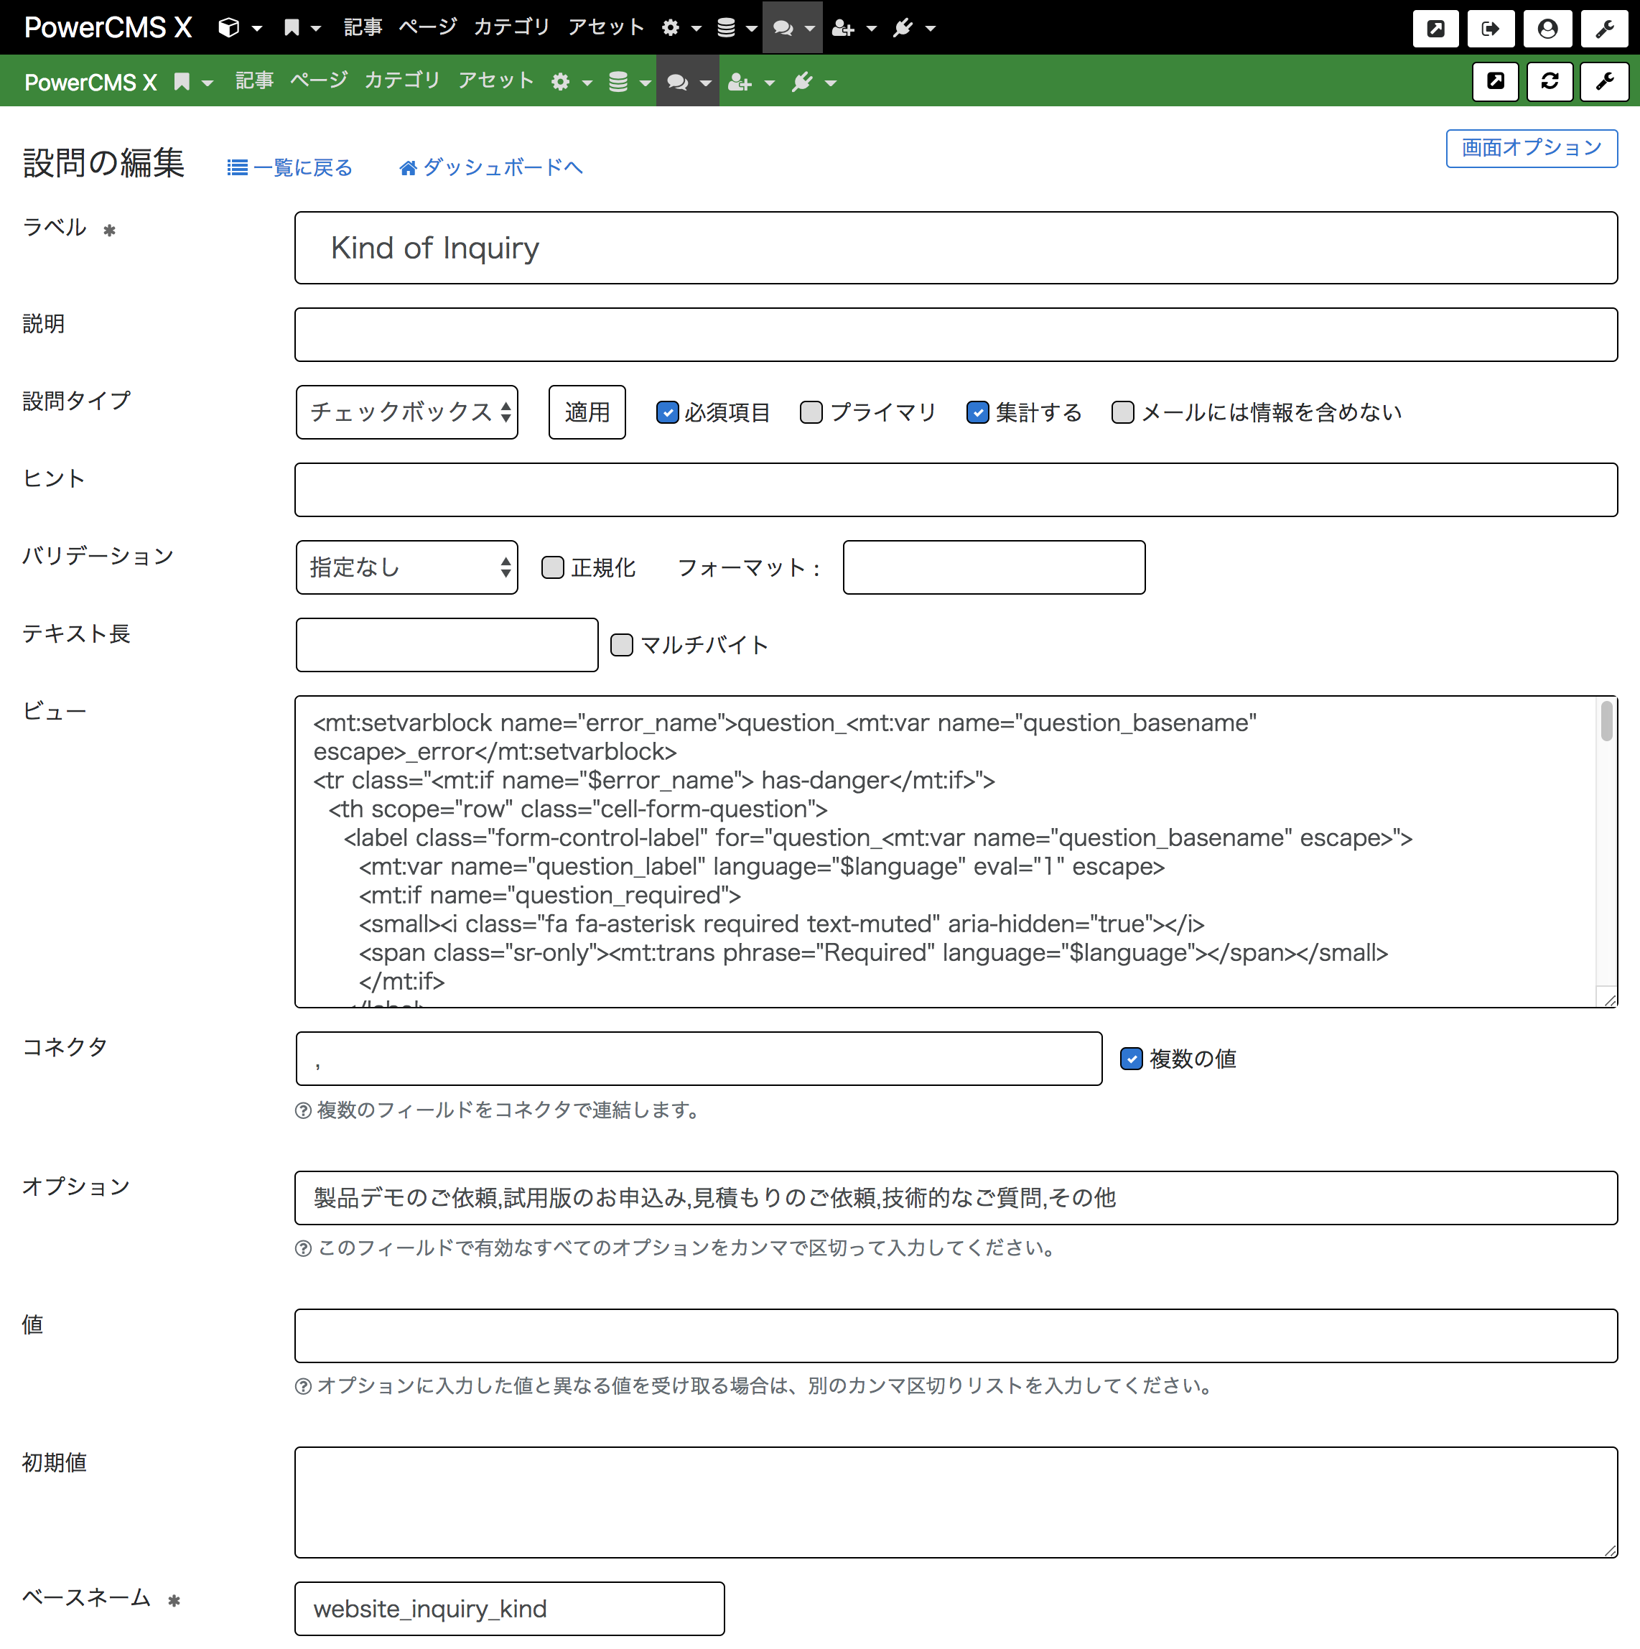Click the コネクタ input field
This screenshot has width=1640, height=1649.
699,1059
